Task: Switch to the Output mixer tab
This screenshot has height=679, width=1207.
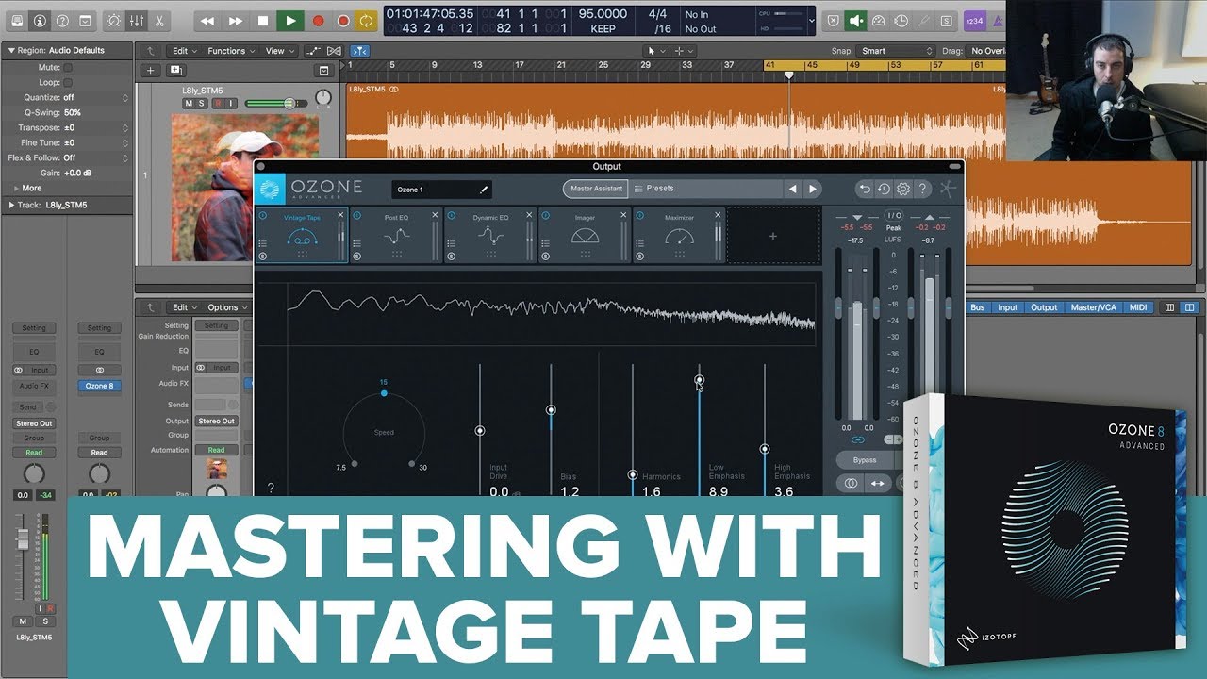Action: click(1044, 307)
